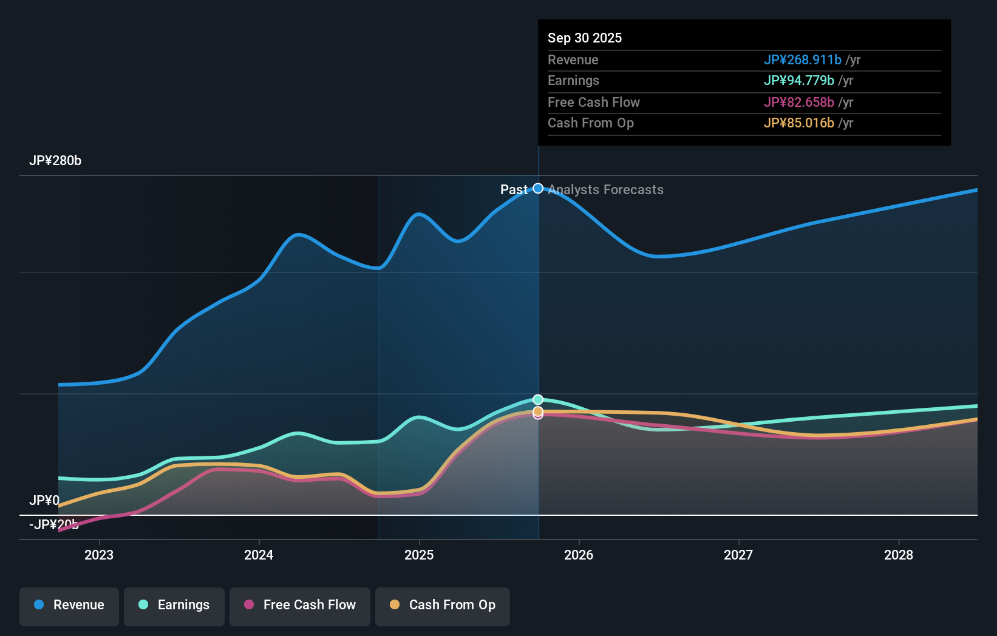Viewport: 997px width, 636px height.
Task: Click the pink Free Cash Flow dot icon
Action: point(248,605)
